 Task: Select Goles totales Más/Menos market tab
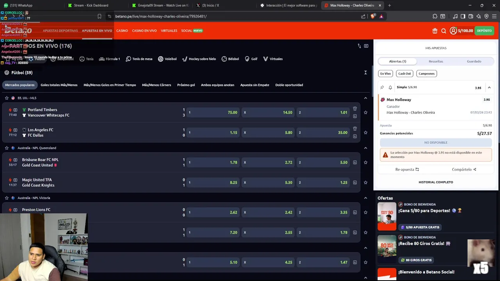[x=59, y=85]
